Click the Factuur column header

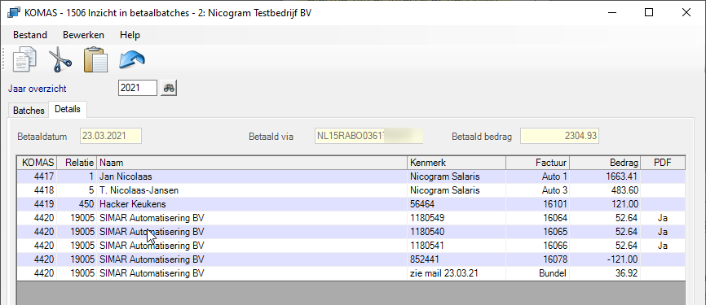(x=537, y=163)
